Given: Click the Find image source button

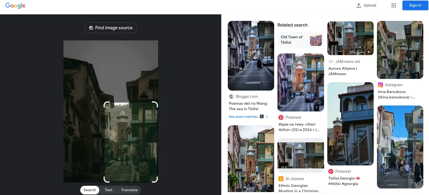Looking at the screenshot, I should (x=111, y=28).
